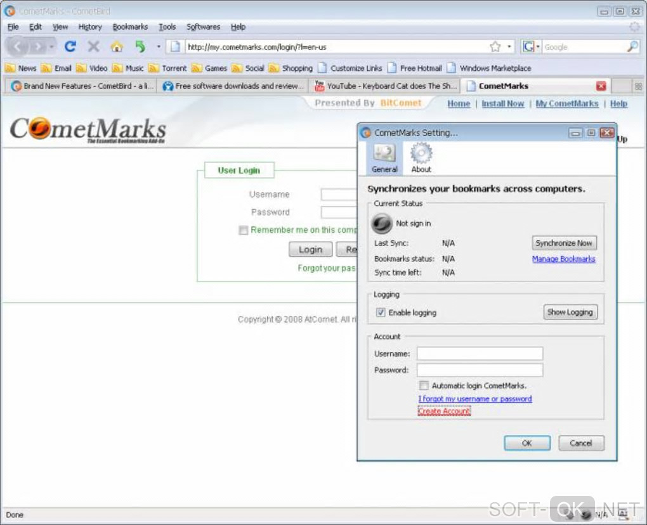Viewport: 647px width, 525px height.
Task: Check Remember me on this computer
Action: click(243, 230)
